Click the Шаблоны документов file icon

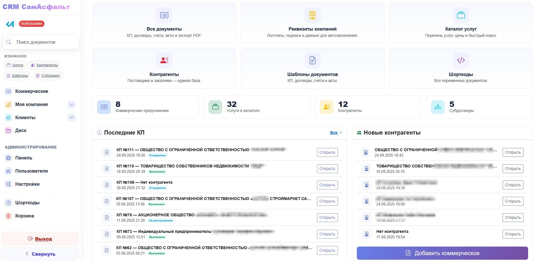tap(312, 60)
